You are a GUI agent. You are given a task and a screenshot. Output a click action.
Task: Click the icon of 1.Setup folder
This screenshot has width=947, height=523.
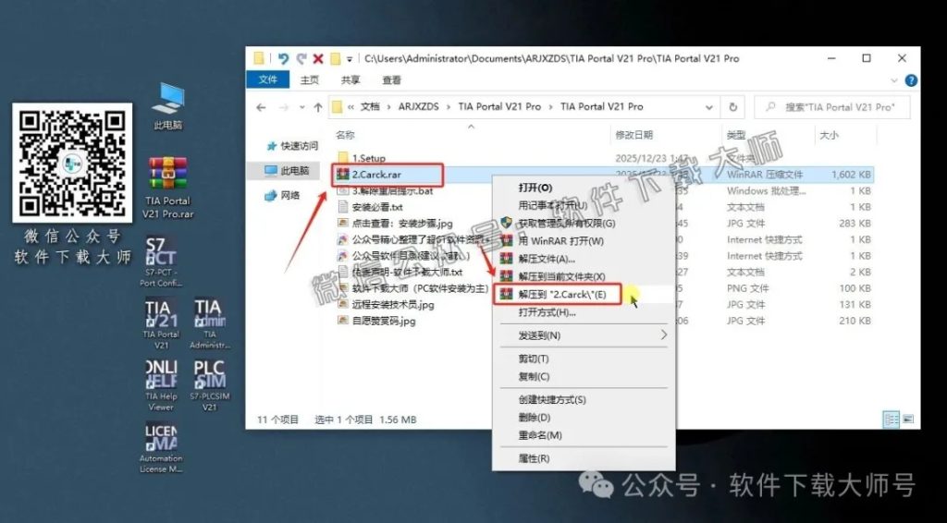pyautogui.click(x=343, y=158)
